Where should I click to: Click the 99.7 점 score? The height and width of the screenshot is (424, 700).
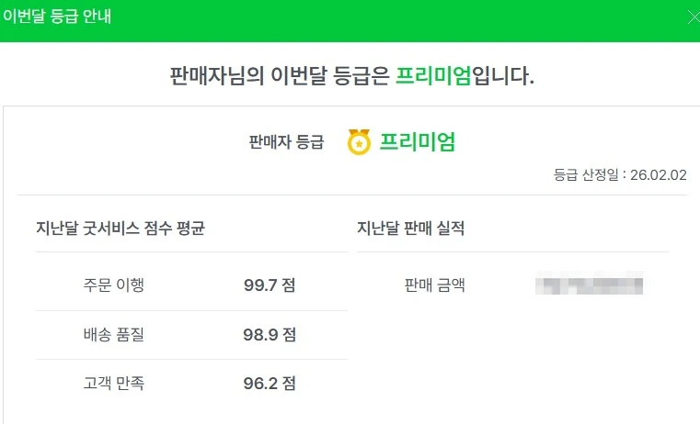click(269, 285)
